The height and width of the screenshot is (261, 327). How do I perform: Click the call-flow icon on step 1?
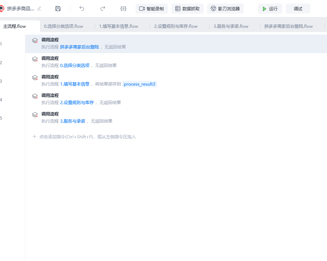click(35, 41)
